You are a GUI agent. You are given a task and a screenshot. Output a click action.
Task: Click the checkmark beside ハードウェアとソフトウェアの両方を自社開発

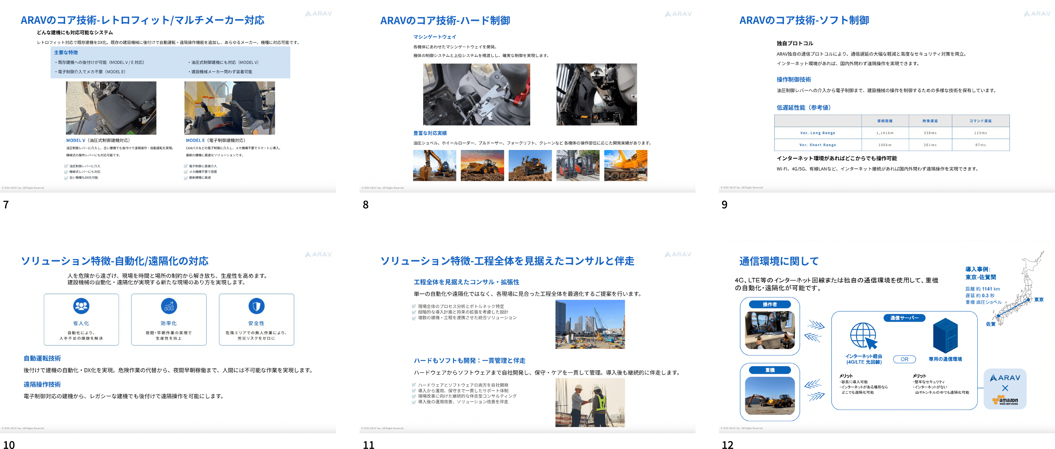click(414, 385)
